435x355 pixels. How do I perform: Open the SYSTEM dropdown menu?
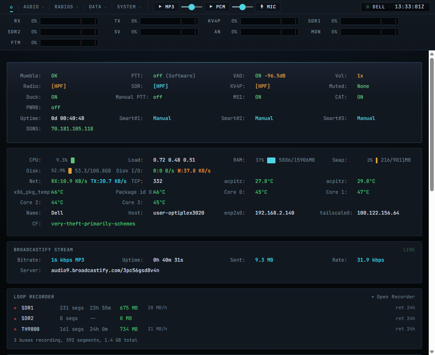[x=129, y=7]
